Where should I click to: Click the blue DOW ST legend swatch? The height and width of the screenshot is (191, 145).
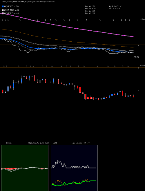3,6
